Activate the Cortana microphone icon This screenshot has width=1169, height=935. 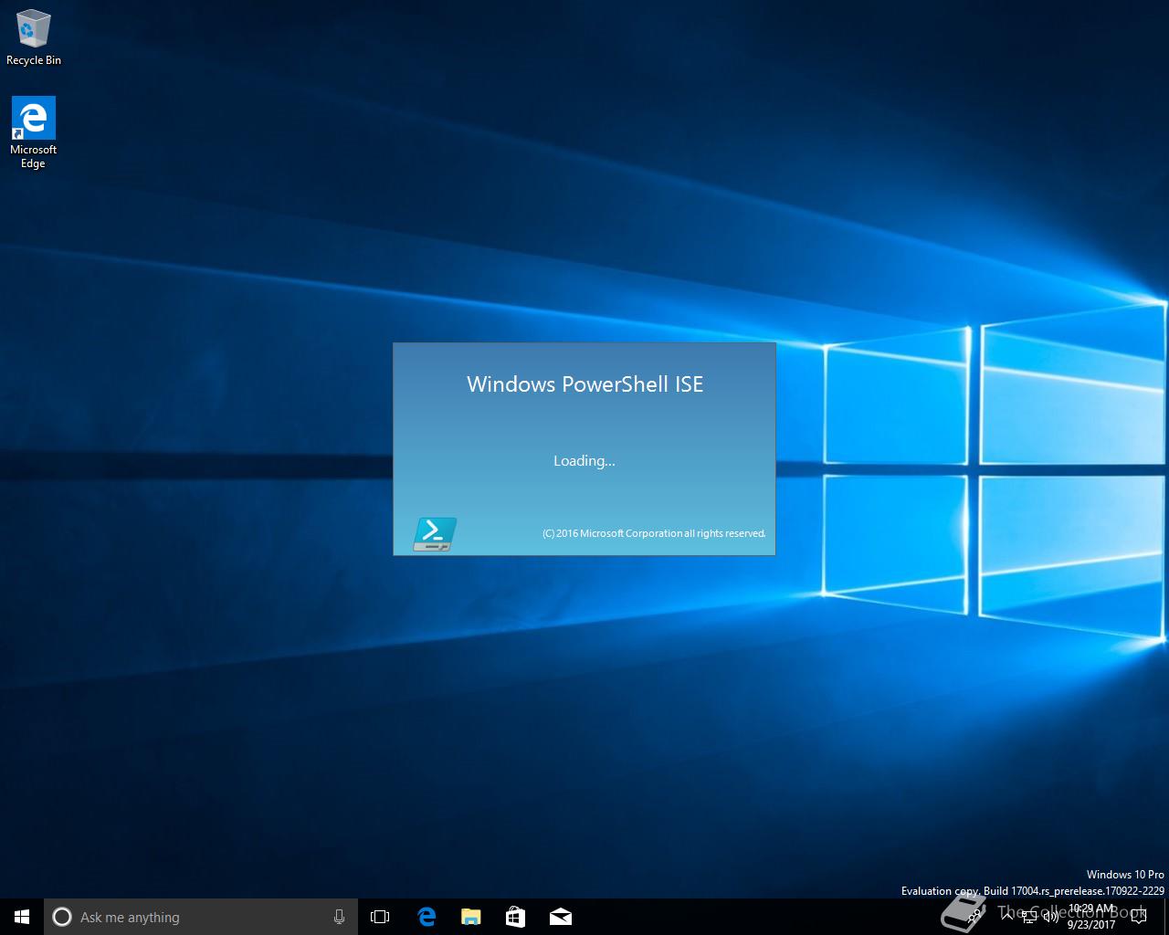click(339, 917)
